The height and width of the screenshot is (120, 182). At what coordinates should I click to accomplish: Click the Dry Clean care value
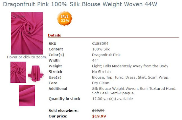pyautogui.click(x=101, y=83)
